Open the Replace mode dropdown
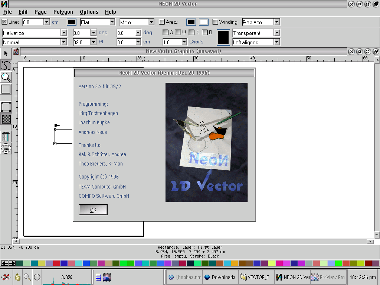380x285 pixels. [x=277, y=22]
